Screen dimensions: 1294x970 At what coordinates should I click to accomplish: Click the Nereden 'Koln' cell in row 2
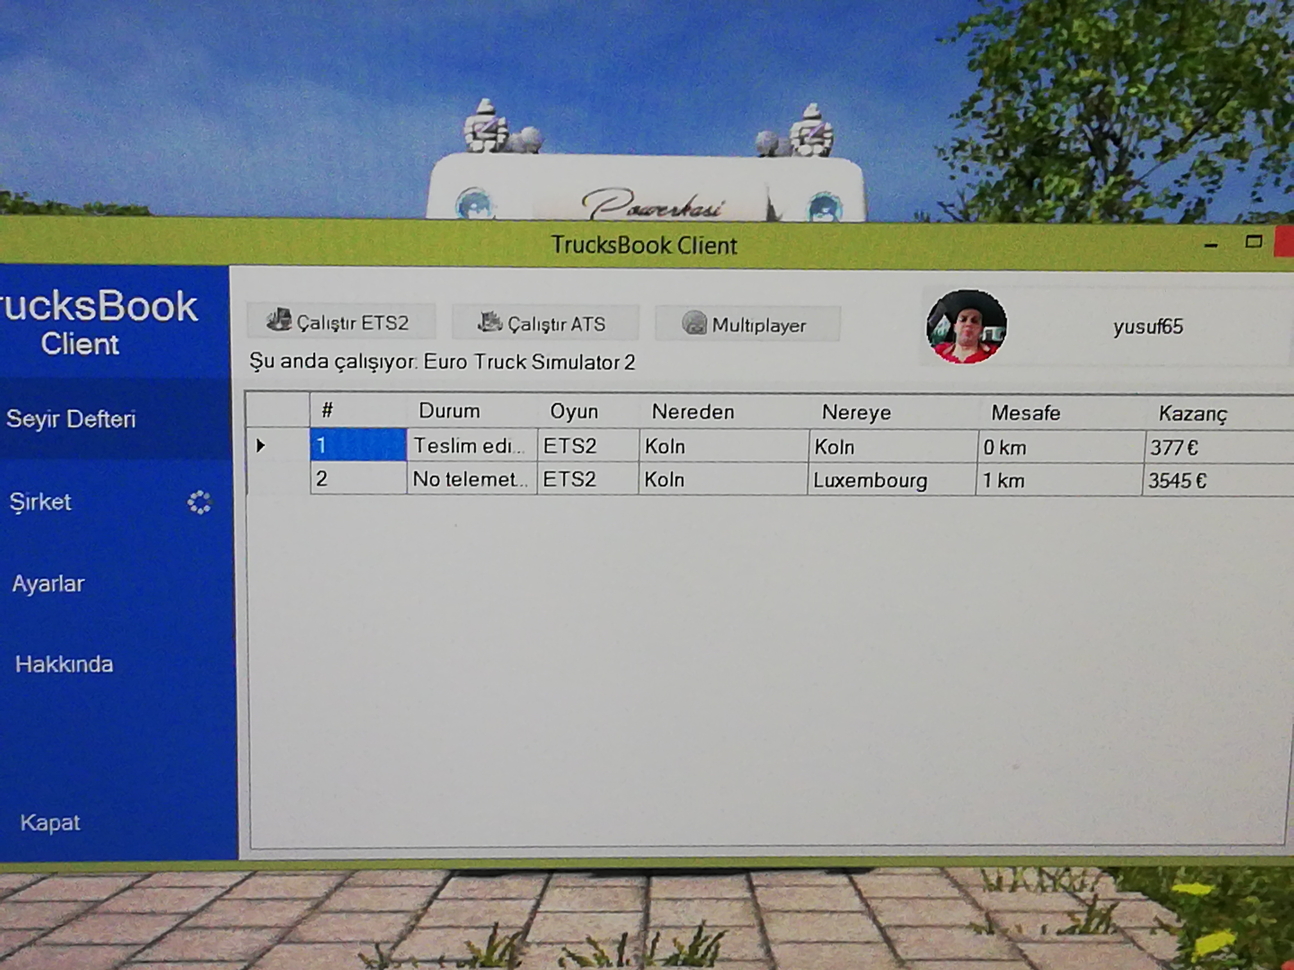(723, 480)
